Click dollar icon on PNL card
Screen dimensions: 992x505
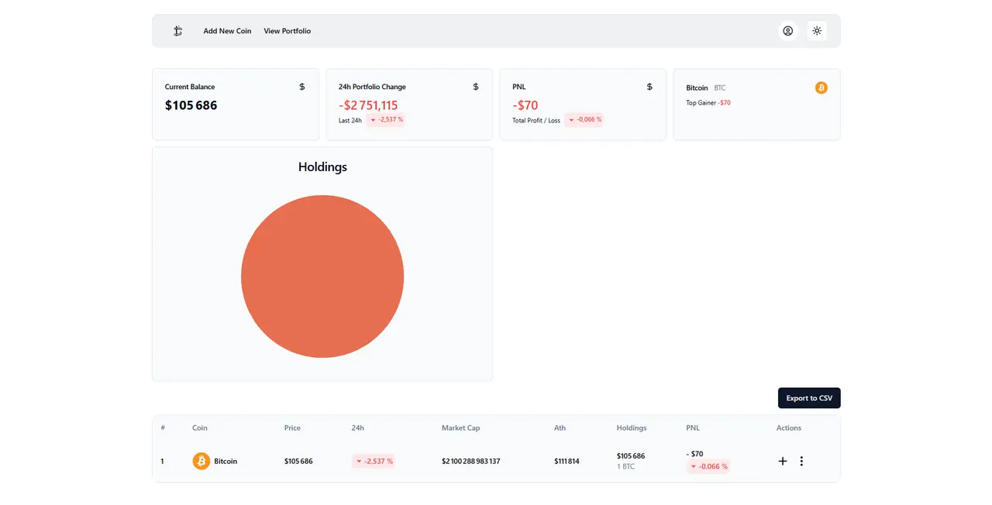pos(649,87)
